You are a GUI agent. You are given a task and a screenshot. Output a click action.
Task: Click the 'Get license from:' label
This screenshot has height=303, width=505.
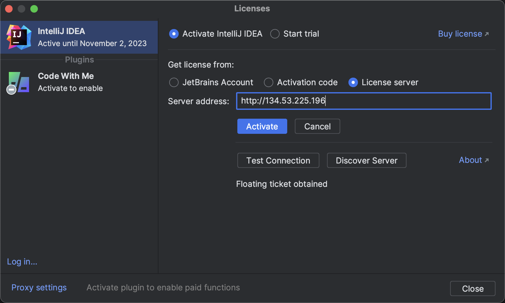click(201, 65)
